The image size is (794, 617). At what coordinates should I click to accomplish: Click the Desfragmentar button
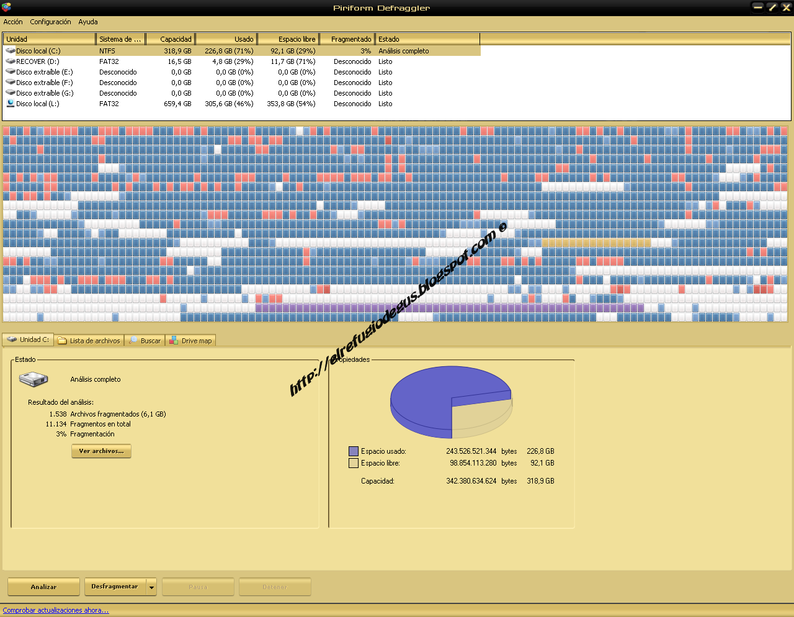tap(115, 587)
